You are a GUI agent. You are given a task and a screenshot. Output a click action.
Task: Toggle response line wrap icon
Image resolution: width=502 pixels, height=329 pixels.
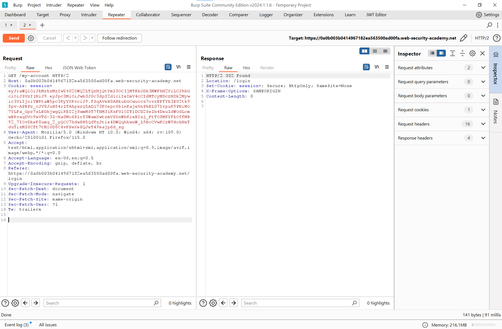(366, 67)
